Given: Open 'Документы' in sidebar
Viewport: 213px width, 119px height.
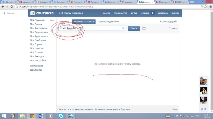Looking at the screenshot, I should 36,70.
